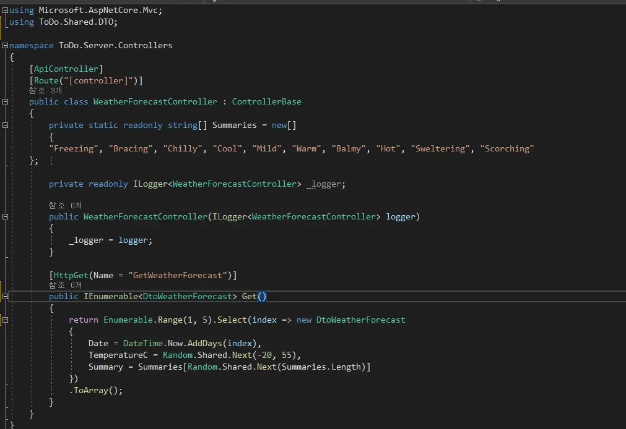Click the "Balmy" string literal
Viewport: 626px width, 429px height.
pos(349,149)
